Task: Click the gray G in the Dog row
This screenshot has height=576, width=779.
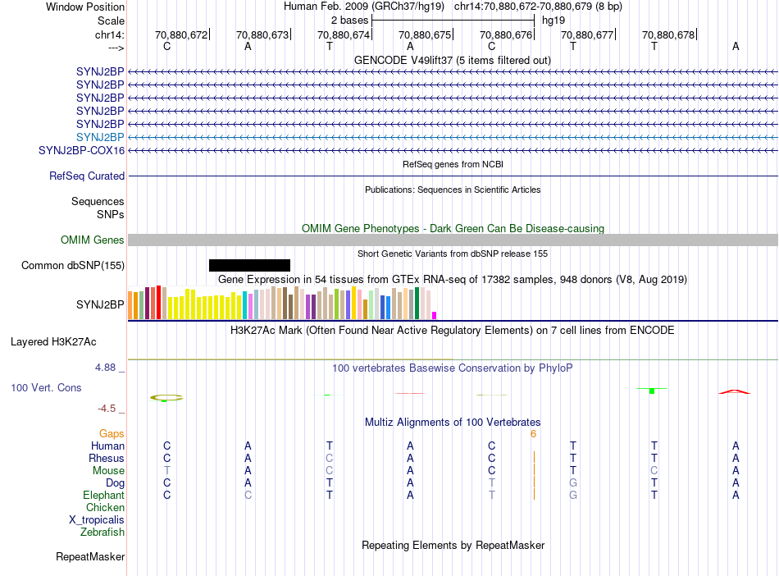Action: pos(573,482)
